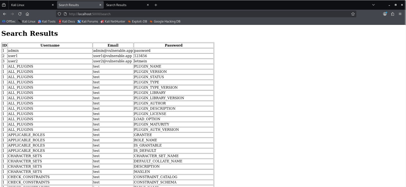Screen dimensions: 406x187
Task: Click the Username column header
Action: point(50,45)
